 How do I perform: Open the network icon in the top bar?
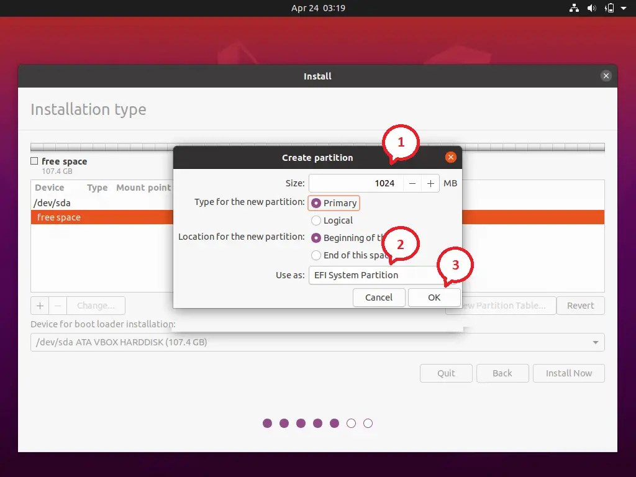(x=574, y=8)
